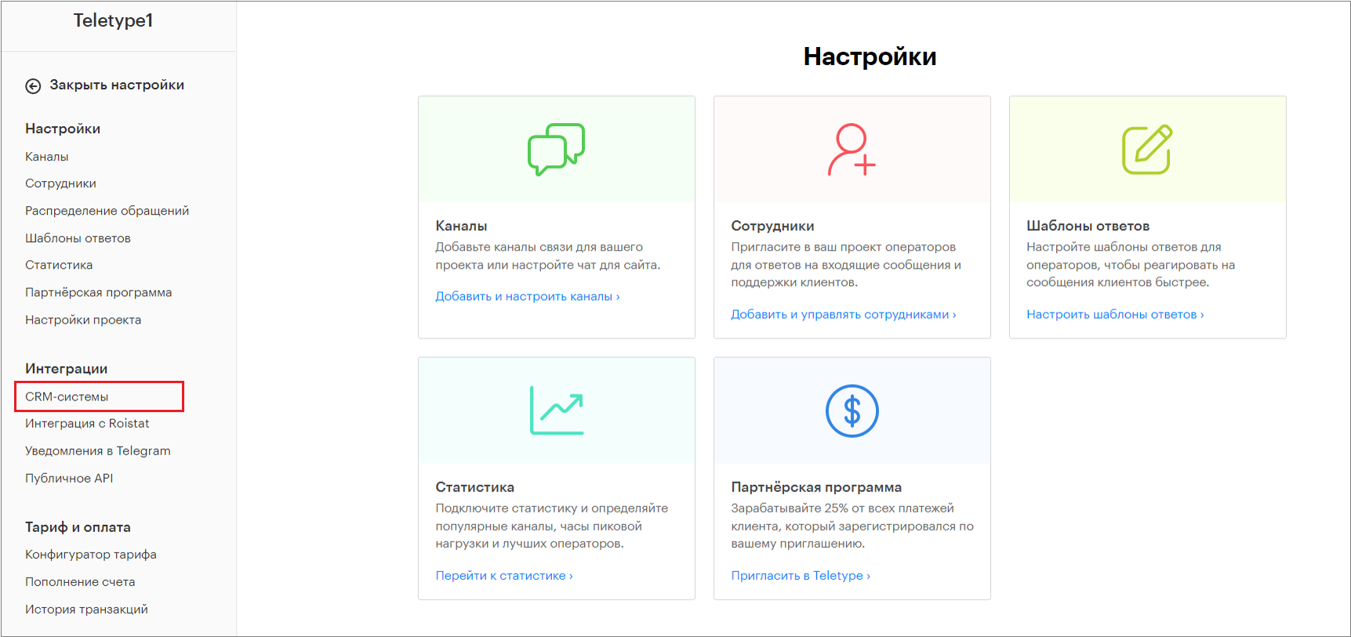Open CRM-системы in the sidebar
This screenshot has height=637, width=1351.
point(67,396)
